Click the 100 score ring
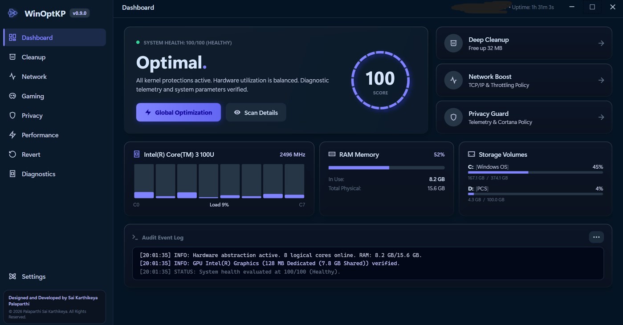 point(380,80)
